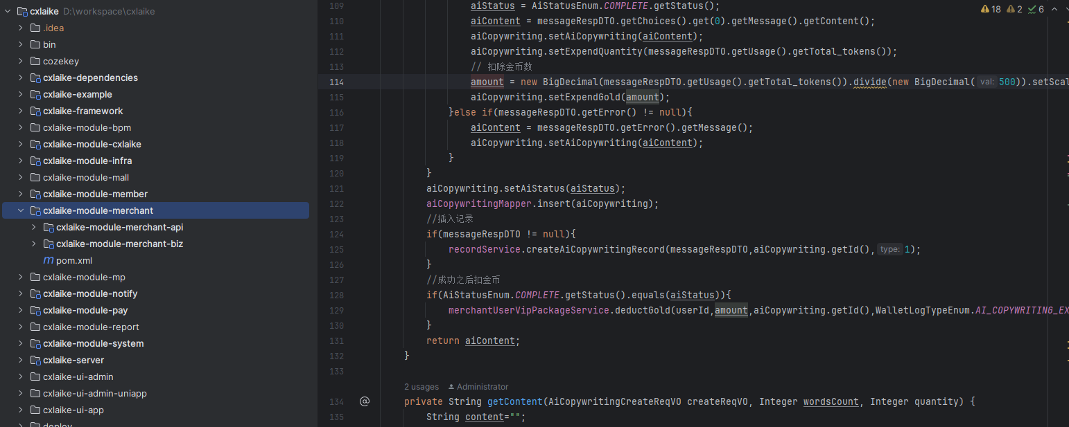Click the cxlaike root project folder icon

22,11
